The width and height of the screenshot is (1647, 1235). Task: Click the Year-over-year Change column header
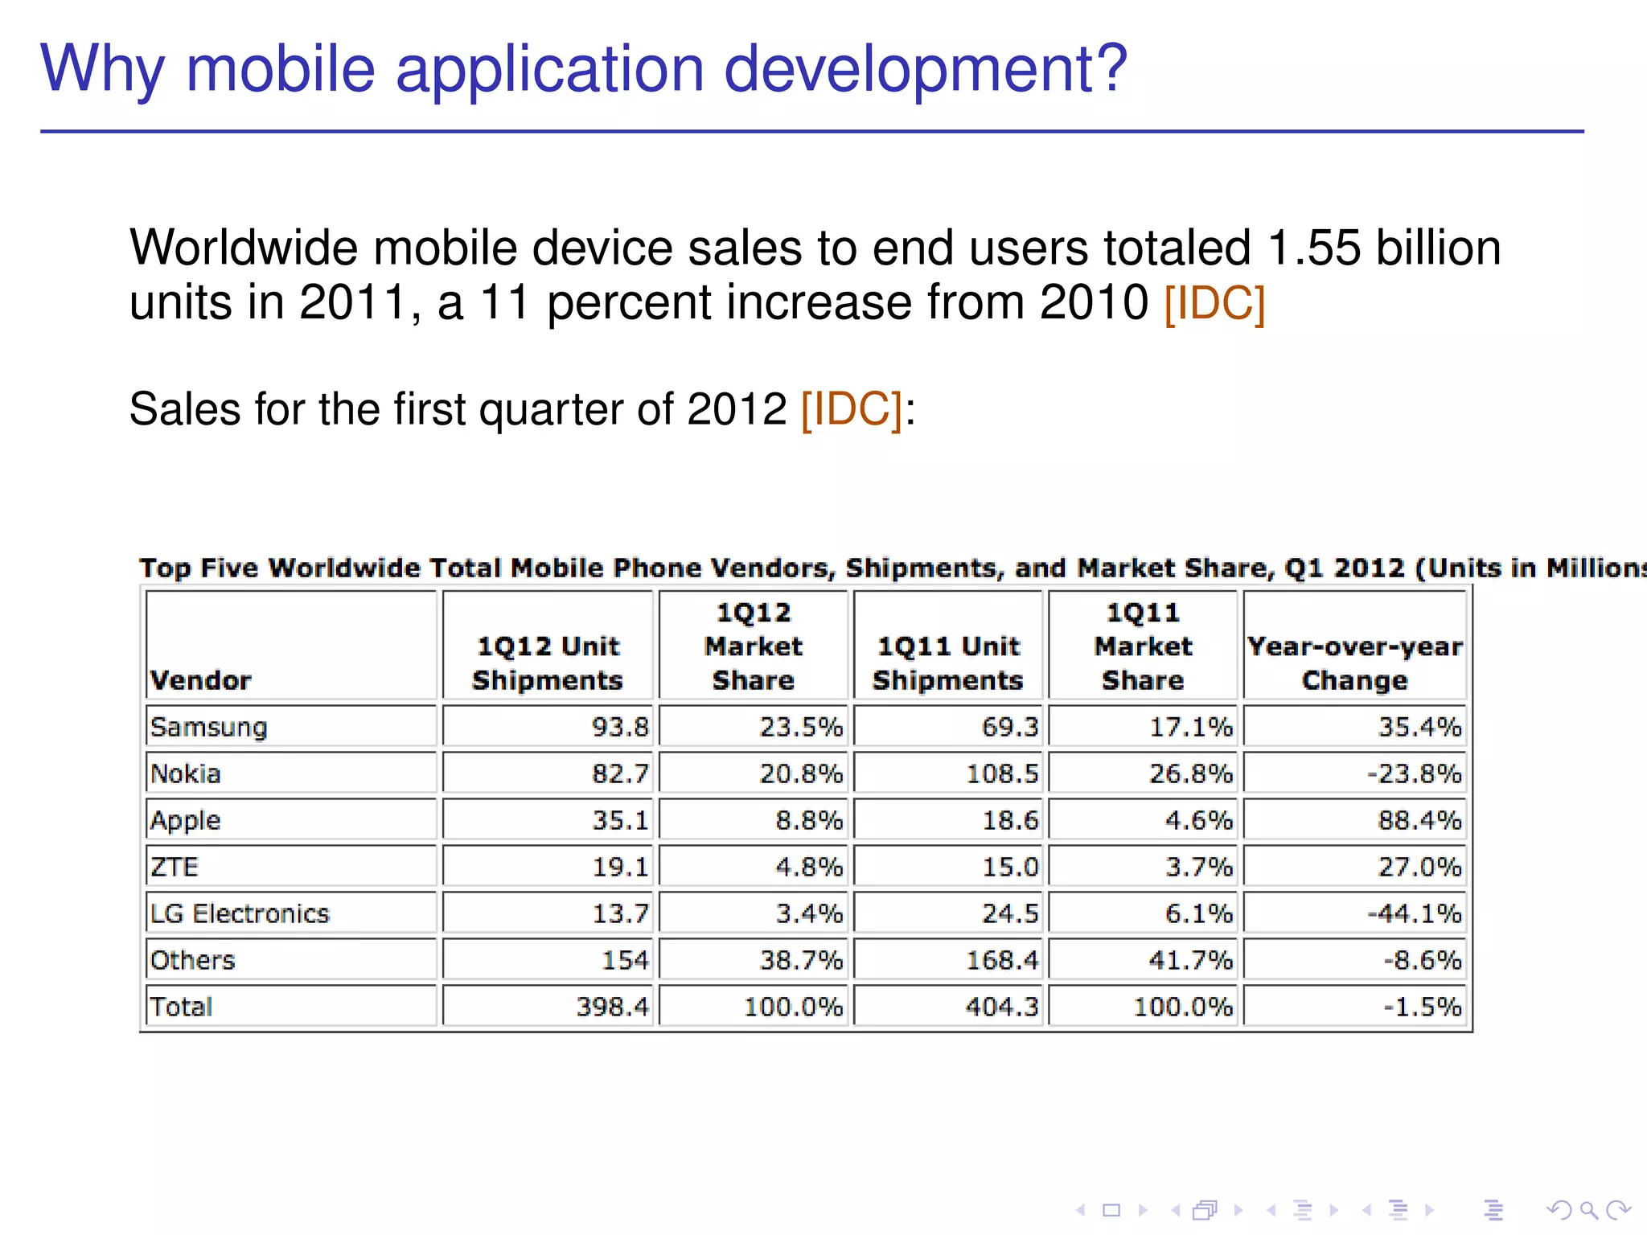[x=1354, y=663]
